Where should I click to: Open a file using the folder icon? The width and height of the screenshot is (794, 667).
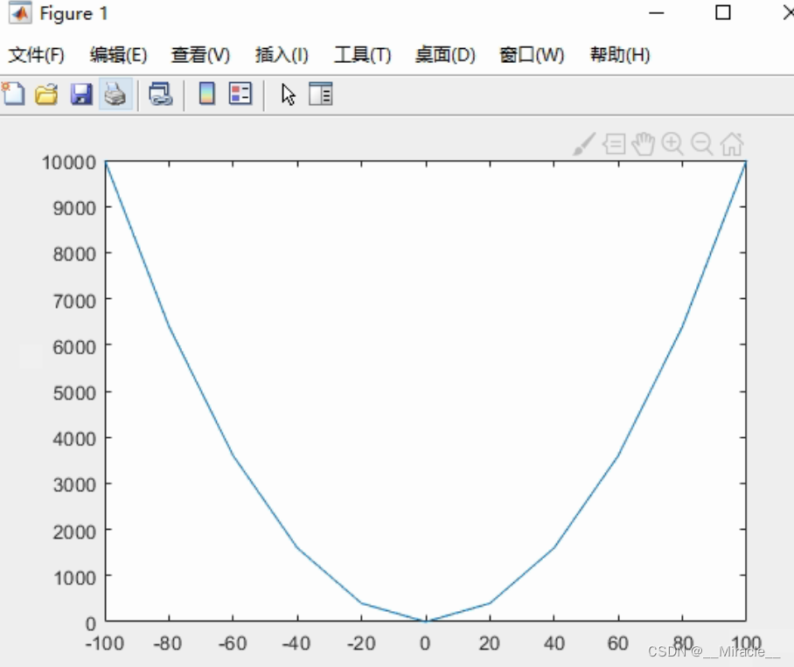coord(45,94)
